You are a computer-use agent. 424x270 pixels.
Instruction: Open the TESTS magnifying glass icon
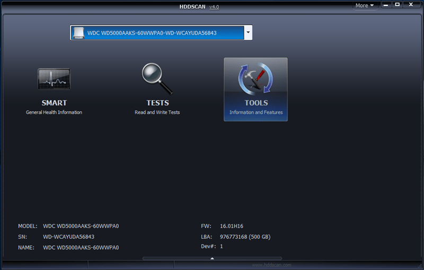(x=157, y=79)
